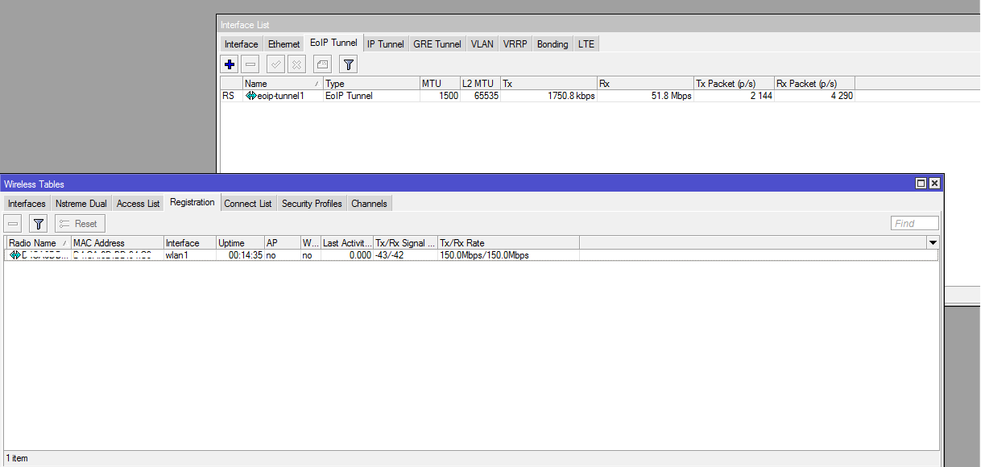The image size is (981, 467).
Task: Open the columns dropdown arrow in Registration table
Action: pos(933,242)
